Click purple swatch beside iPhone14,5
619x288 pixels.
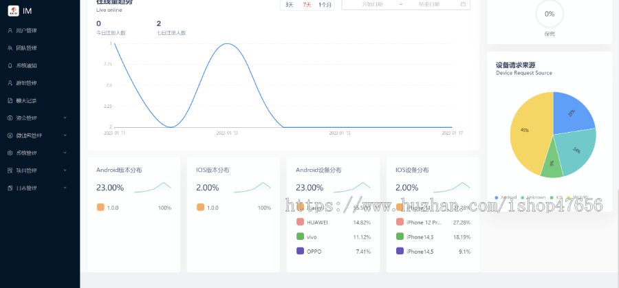[x=400, y=251]
